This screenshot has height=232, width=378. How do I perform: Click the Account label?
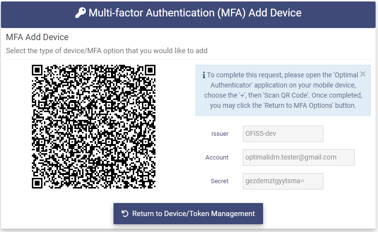tap(217, 158)
